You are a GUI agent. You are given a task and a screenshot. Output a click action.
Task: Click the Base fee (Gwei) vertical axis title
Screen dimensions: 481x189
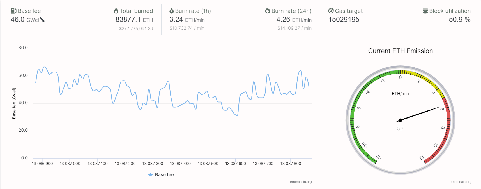[14, 103]
